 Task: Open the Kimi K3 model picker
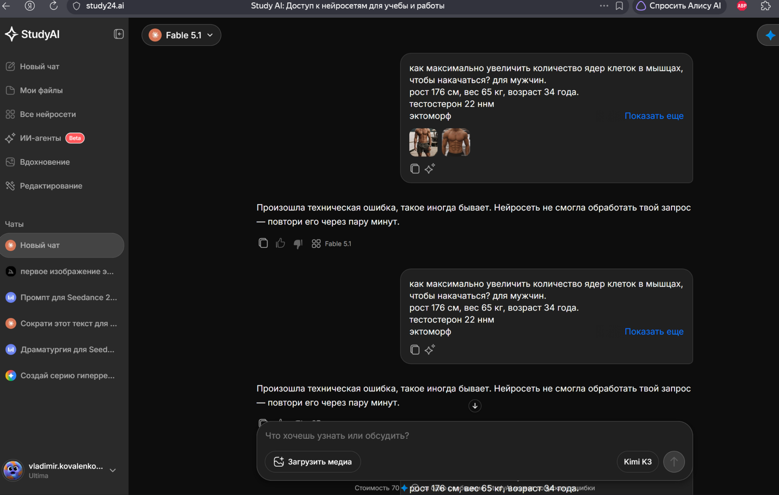(638, 462)
